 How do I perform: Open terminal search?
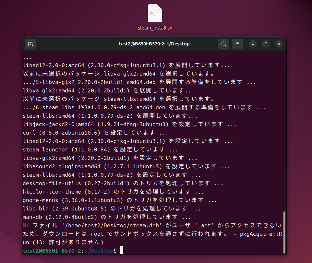224,44
